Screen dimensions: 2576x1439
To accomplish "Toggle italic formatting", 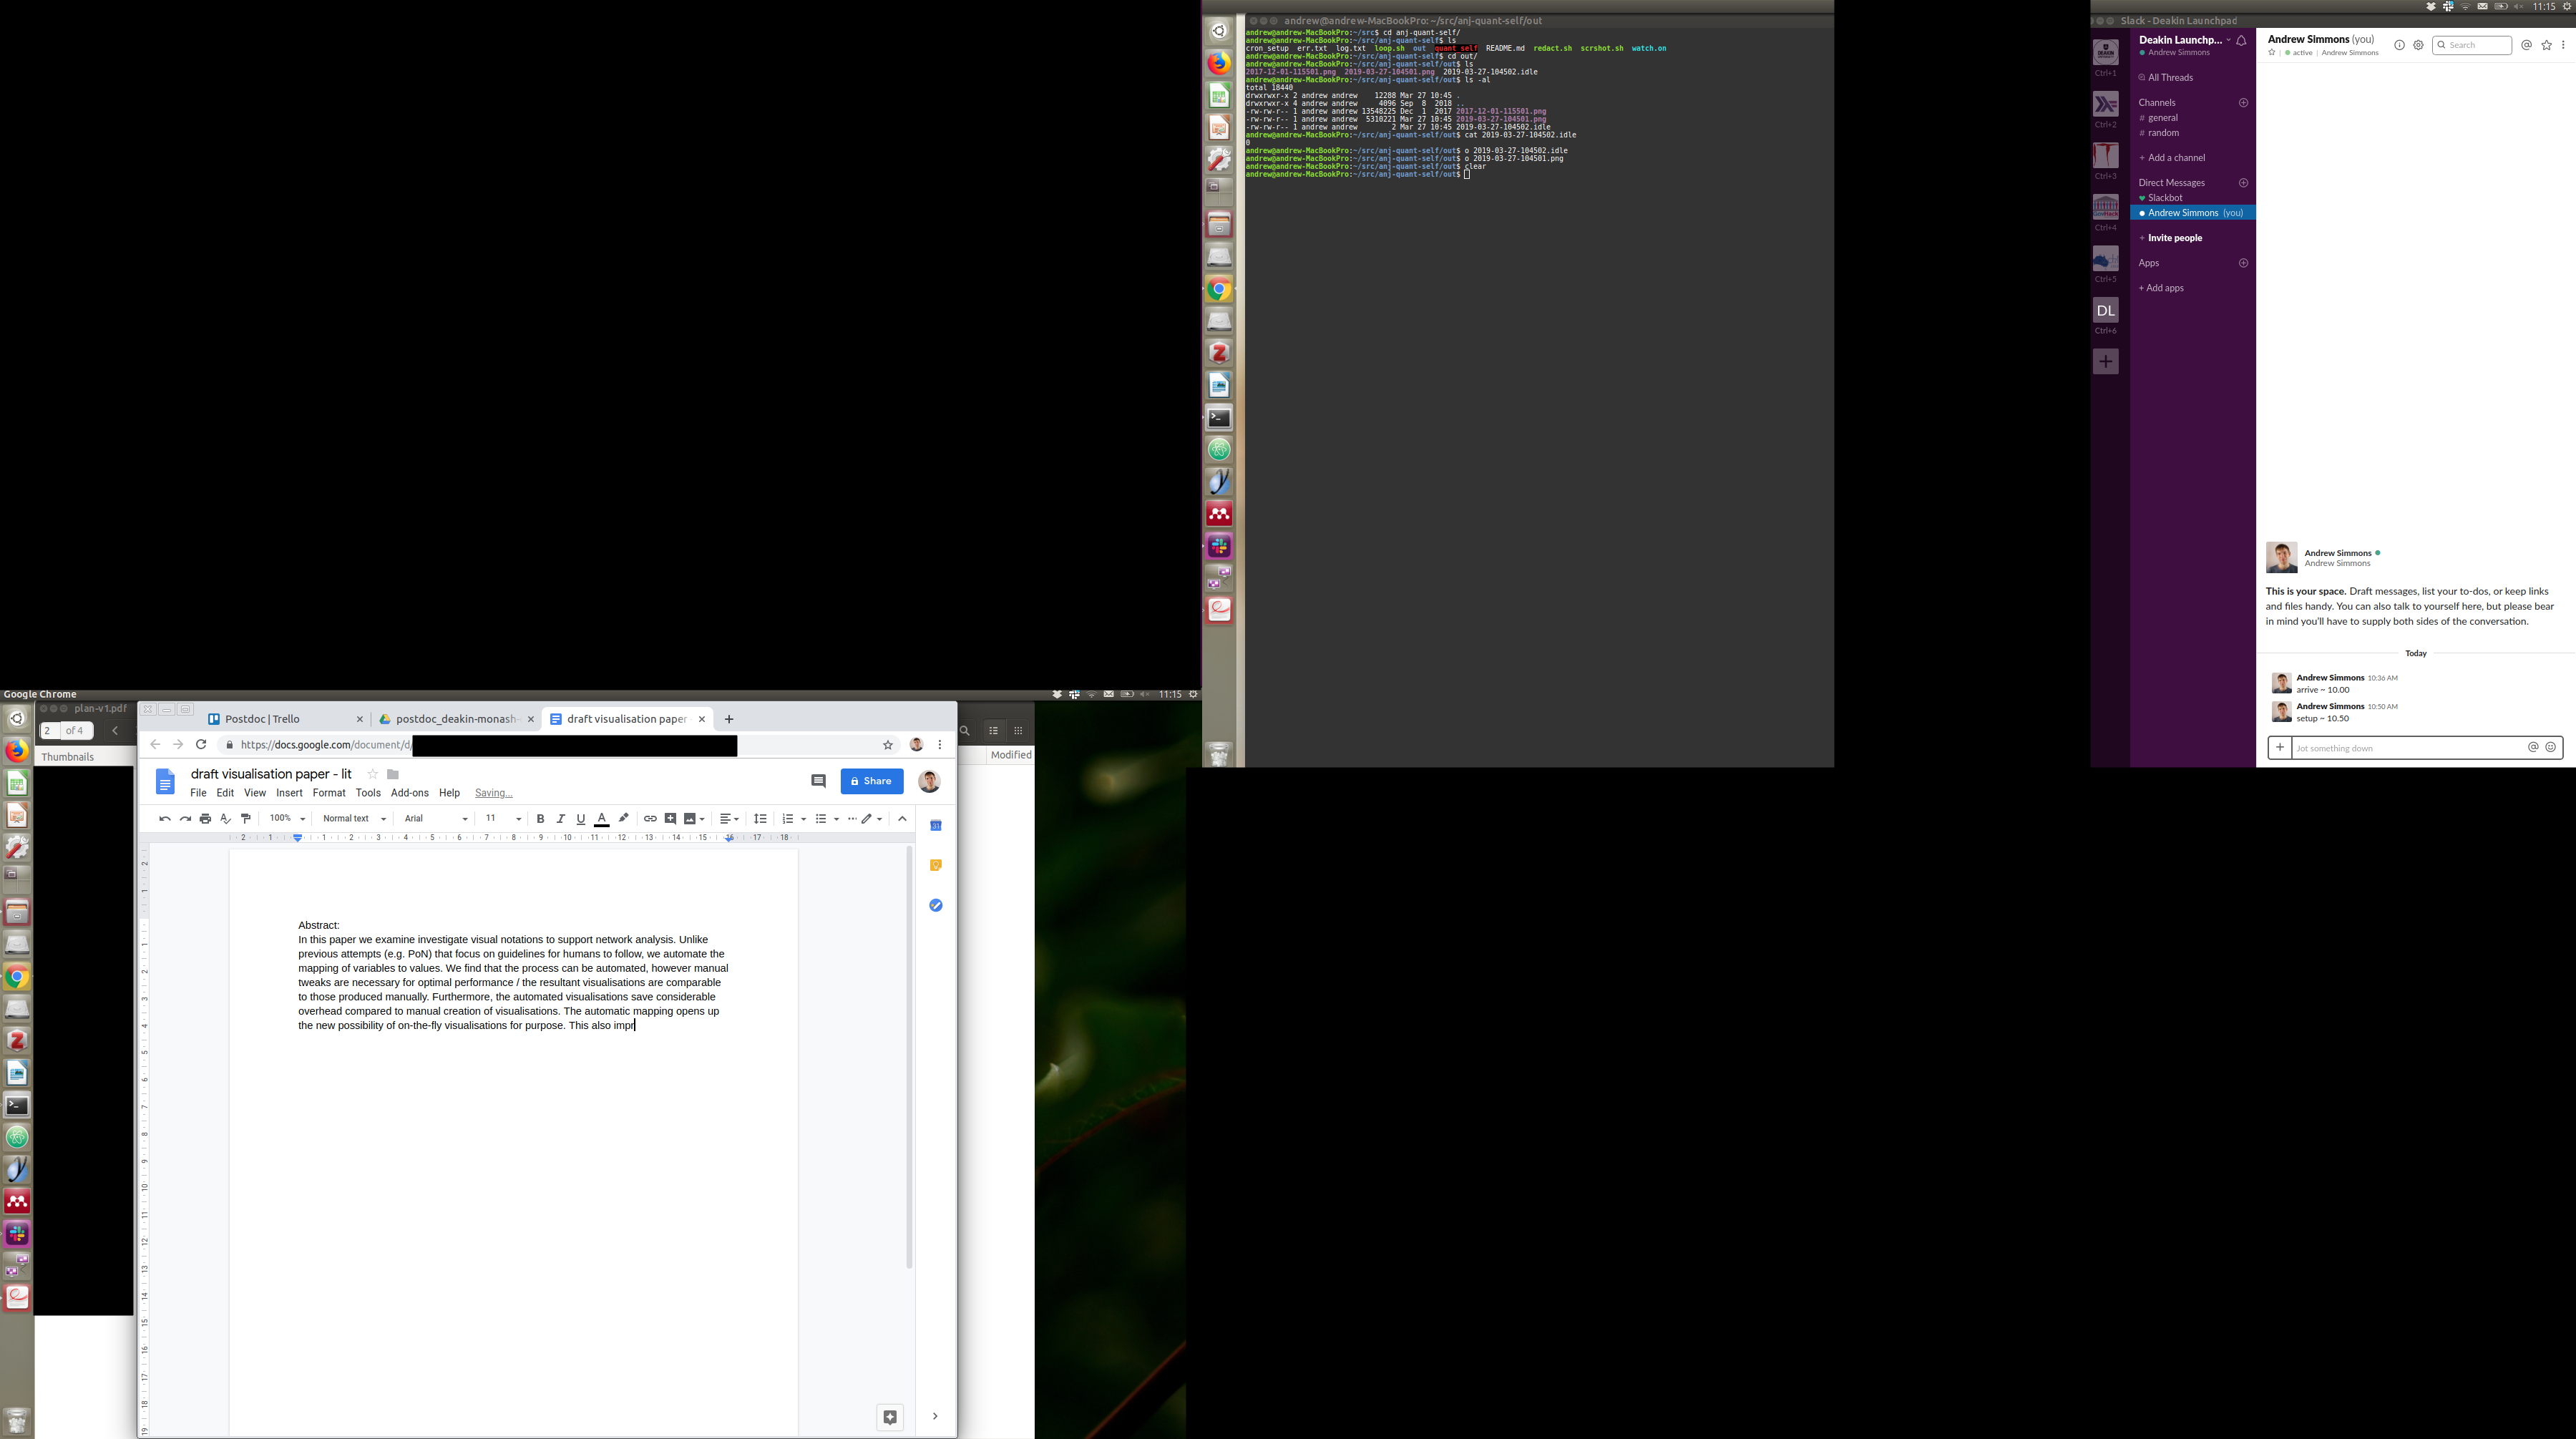I will (x=560, y=818).
